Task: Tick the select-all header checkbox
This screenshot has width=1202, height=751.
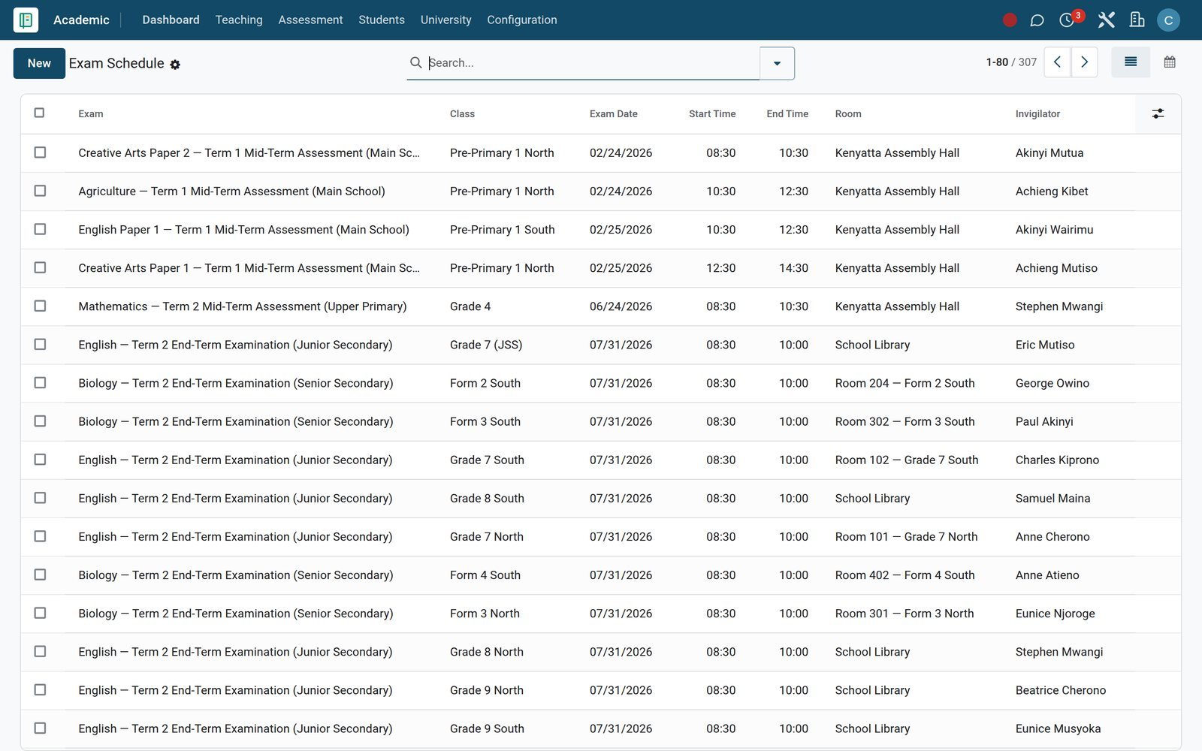Action: 40,113
